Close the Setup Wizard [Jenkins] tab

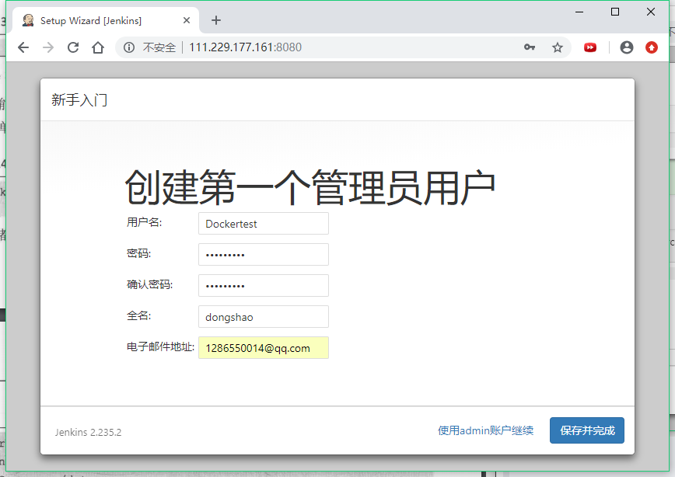(187, 20)
